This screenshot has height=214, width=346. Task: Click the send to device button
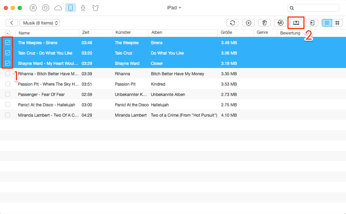[x=312, y=23]
